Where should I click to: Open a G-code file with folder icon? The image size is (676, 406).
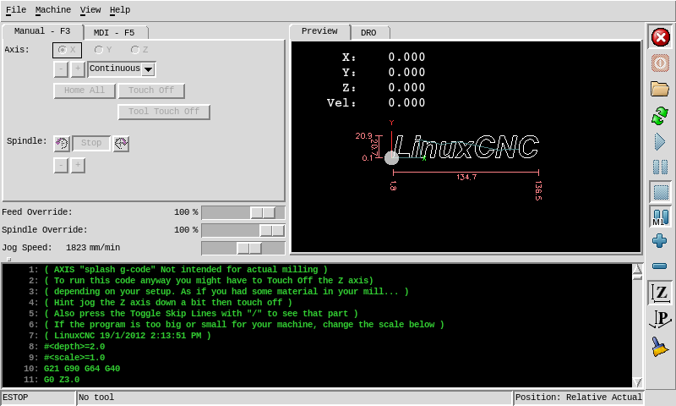pos(660,89)
